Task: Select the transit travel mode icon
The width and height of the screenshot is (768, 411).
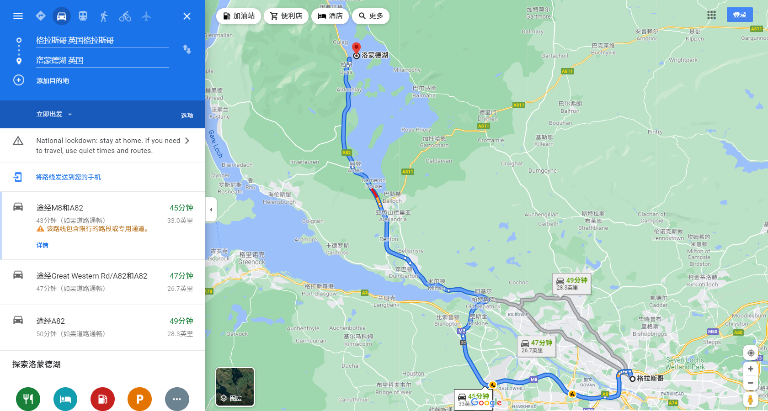Action: tap(83, 16)
